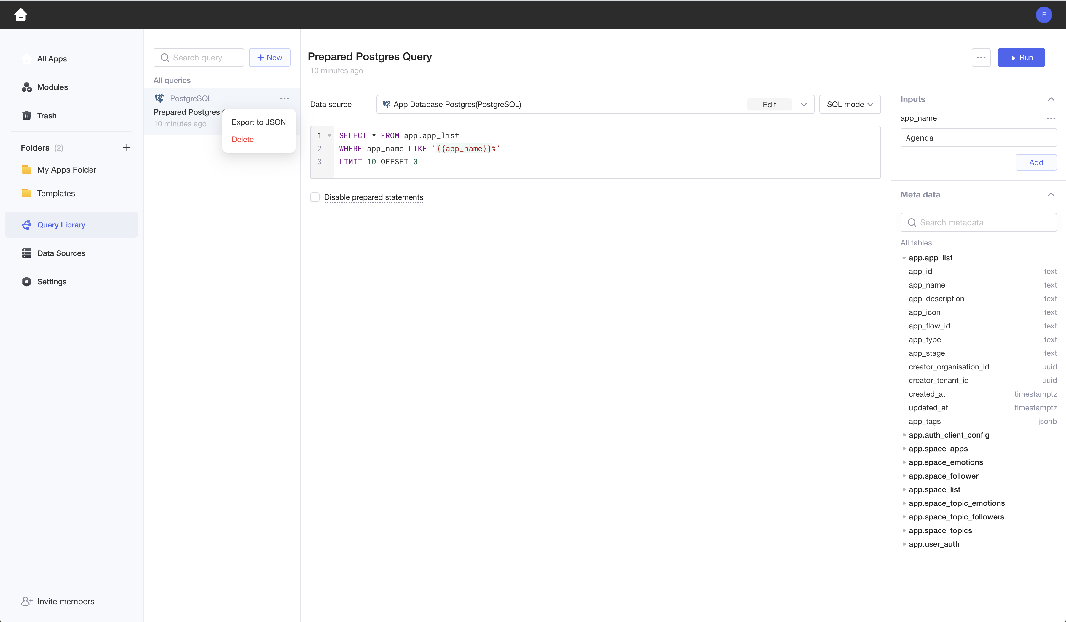1066x622 pixels.
Task: Open the SQL mode dropdown
Action: pos(849,105)
